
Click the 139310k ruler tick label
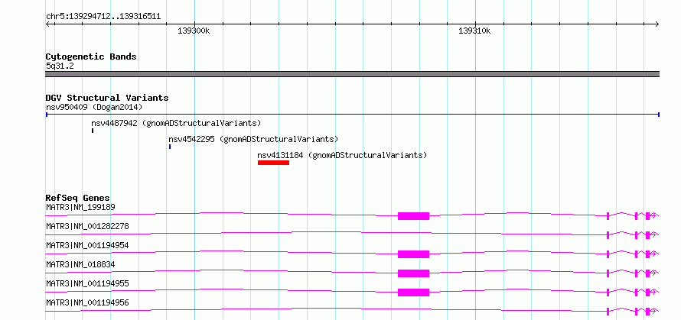tap(474, 31)
